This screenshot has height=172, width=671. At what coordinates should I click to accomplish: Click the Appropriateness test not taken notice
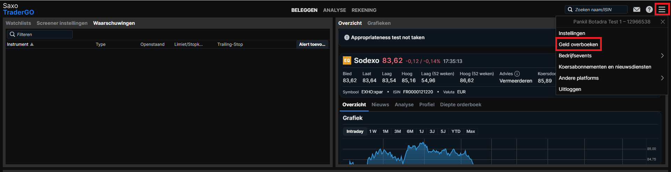[388, 37]
